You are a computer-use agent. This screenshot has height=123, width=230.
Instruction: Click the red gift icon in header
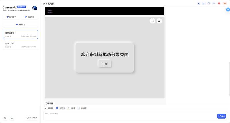click(219, 3)
